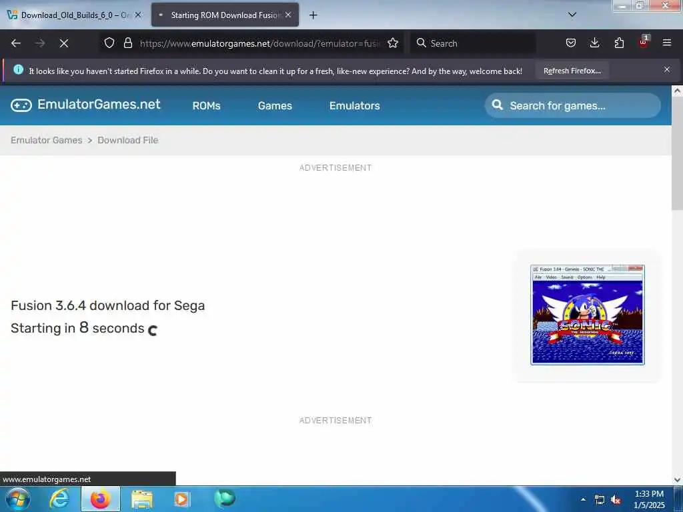This screenshot has width=683, height=512.
Task: Open the ROMs menu item
Action: (207, 106)
